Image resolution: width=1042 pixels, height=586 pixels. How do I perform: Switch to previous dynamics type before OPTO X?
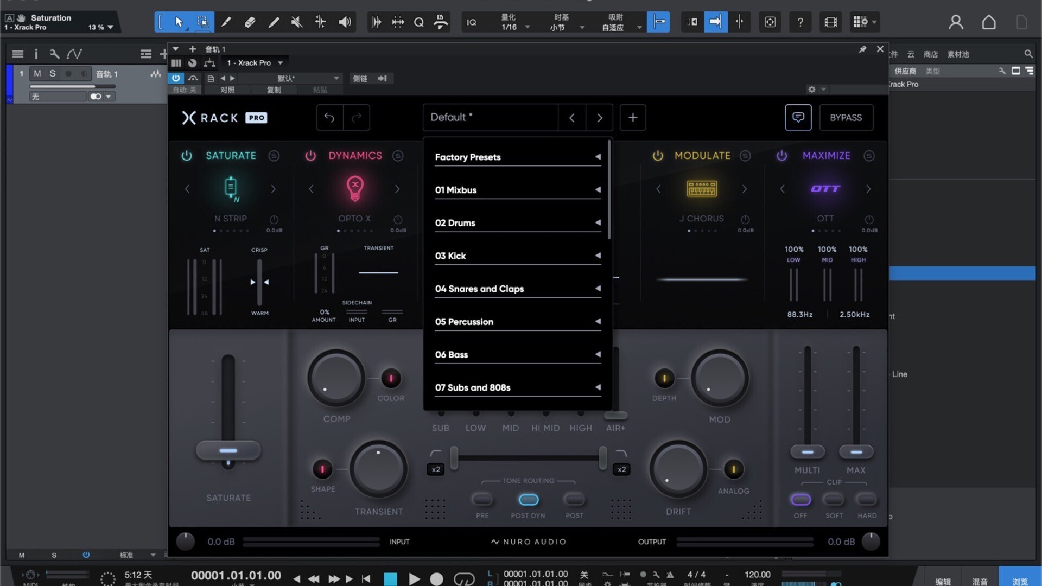pos(311,189)
